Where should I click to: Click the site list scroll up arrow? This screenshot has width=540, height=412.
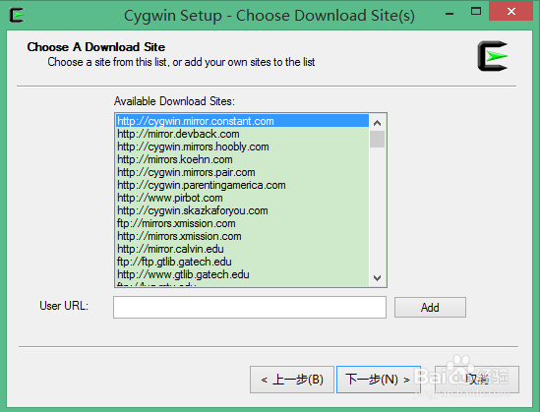click(377, 123)
